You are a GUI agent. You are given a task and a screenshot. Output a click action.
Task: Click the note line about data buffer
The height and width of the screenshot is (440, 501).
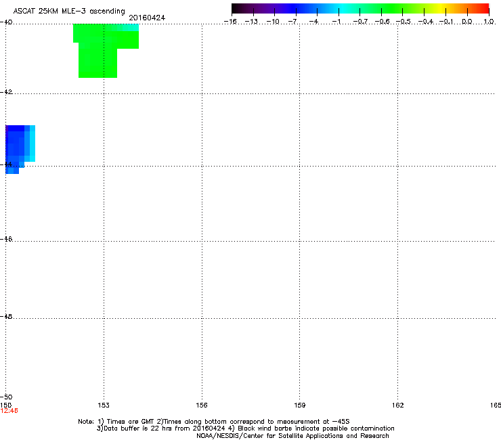pyautogui.click(x=245, y=428)
